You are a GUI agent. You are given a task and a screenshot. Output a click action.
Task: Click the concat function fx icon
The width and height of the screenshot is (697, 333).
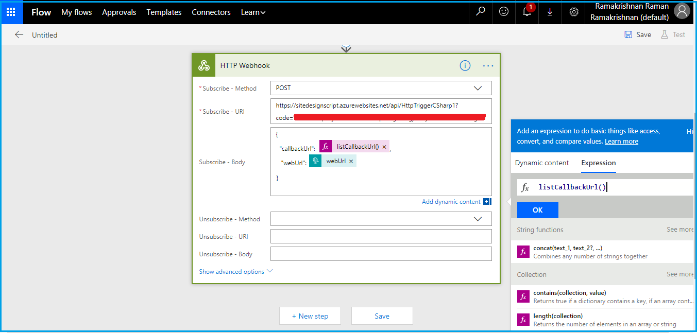(523, 252)
